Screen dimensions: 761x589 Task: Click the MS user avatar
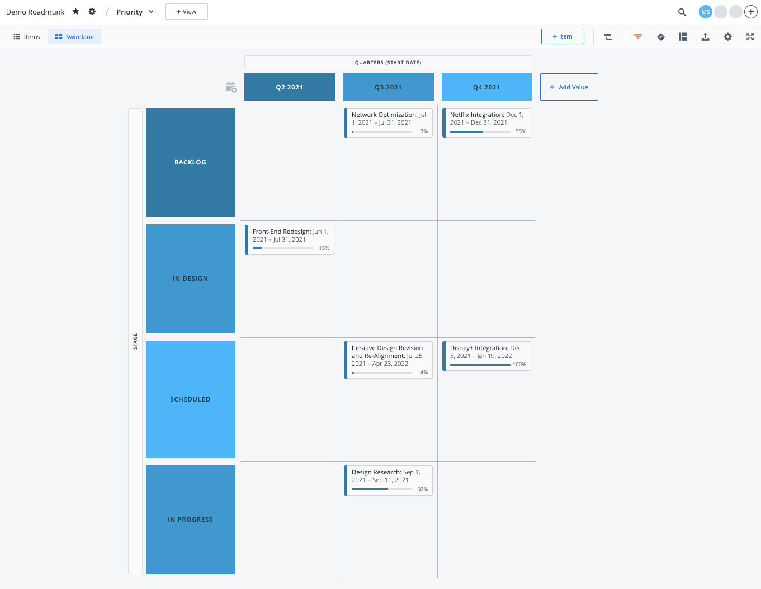click(706, 12)
